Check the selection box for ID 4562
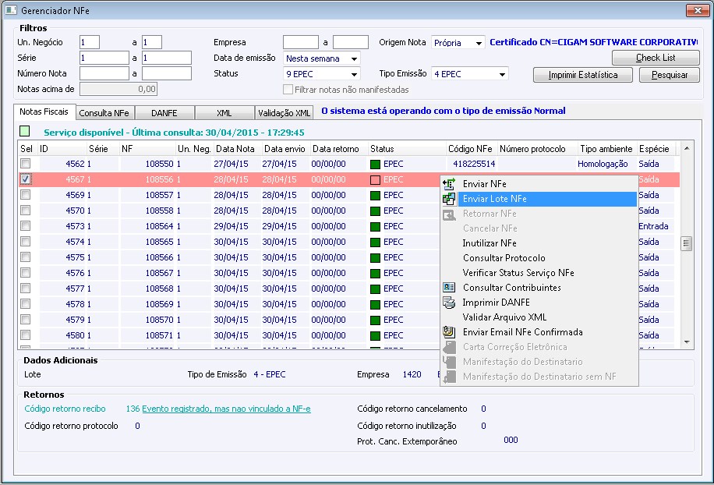Image resolution: width=714 pixels, height=485 pixels. [26, 164]
